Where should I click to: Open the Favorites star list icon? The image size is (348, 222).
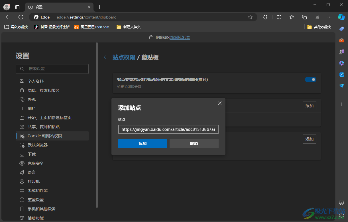tap(292, 17)
